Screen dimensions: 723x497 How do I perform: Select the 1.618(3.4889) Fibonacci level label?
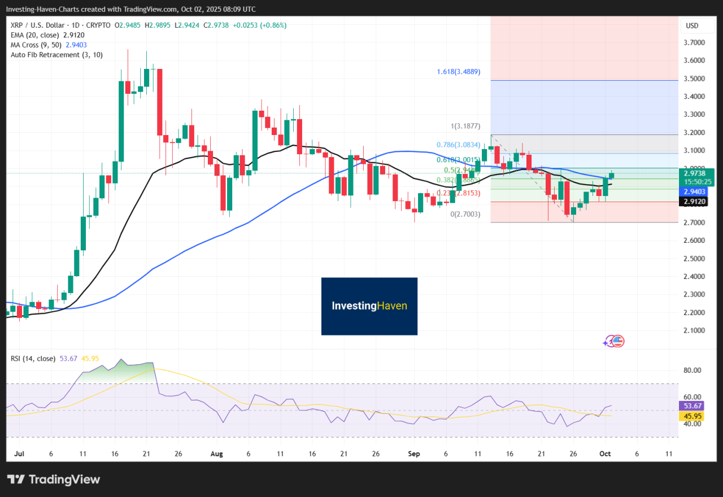point(458,72)
